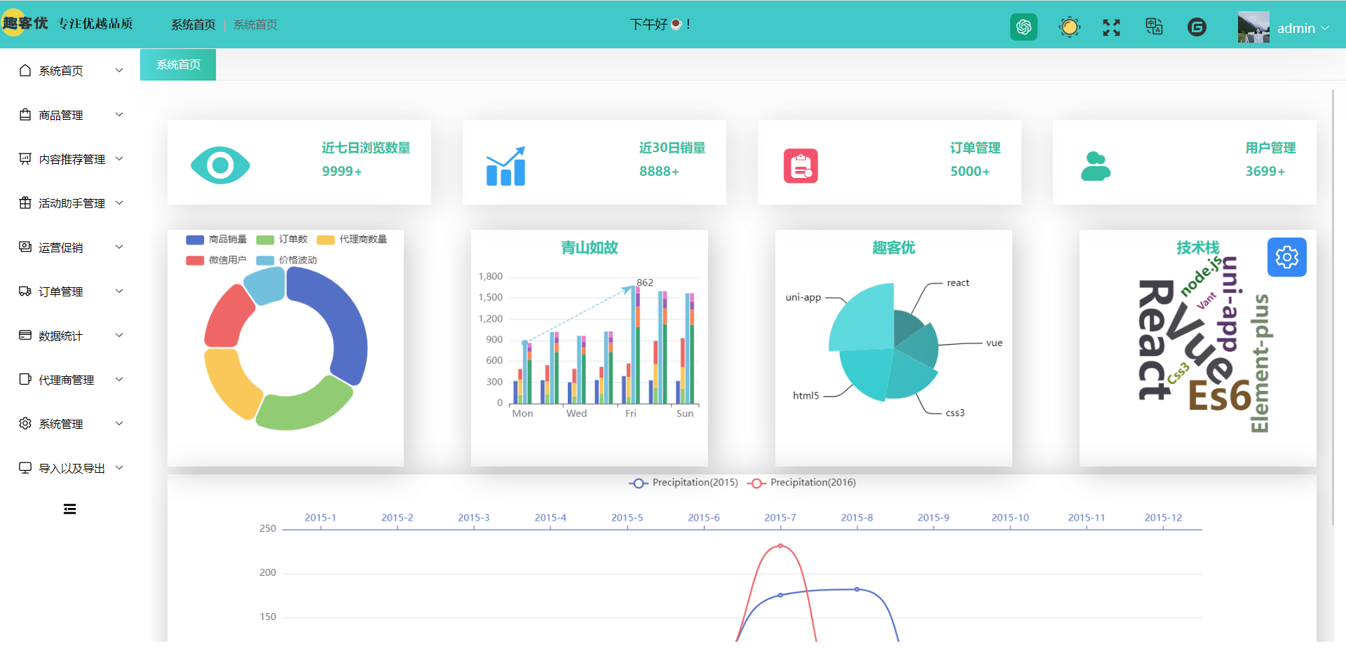The width and height of the screenshot is (1346, 653).
Task: Open the 系统首页 sidebar menu item
Action: pos(70,71)
